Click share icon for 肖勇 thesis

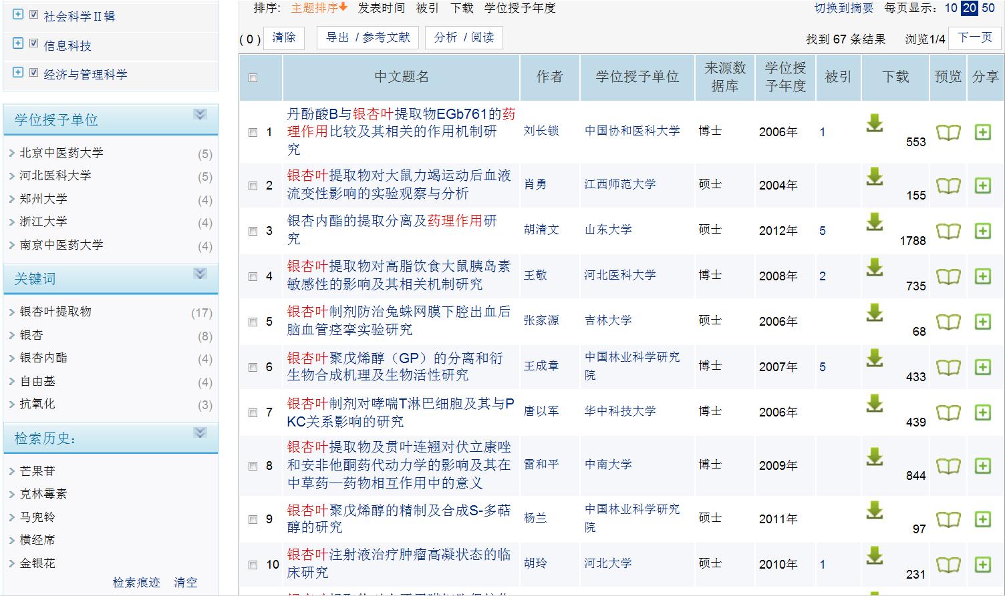point(982,186)
